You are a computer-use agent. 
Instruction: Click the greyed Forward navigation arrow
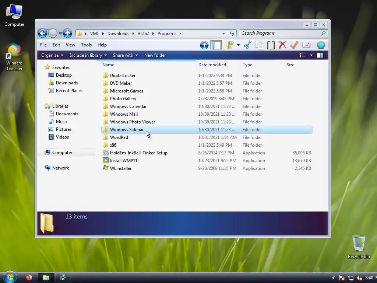[53, 33]
